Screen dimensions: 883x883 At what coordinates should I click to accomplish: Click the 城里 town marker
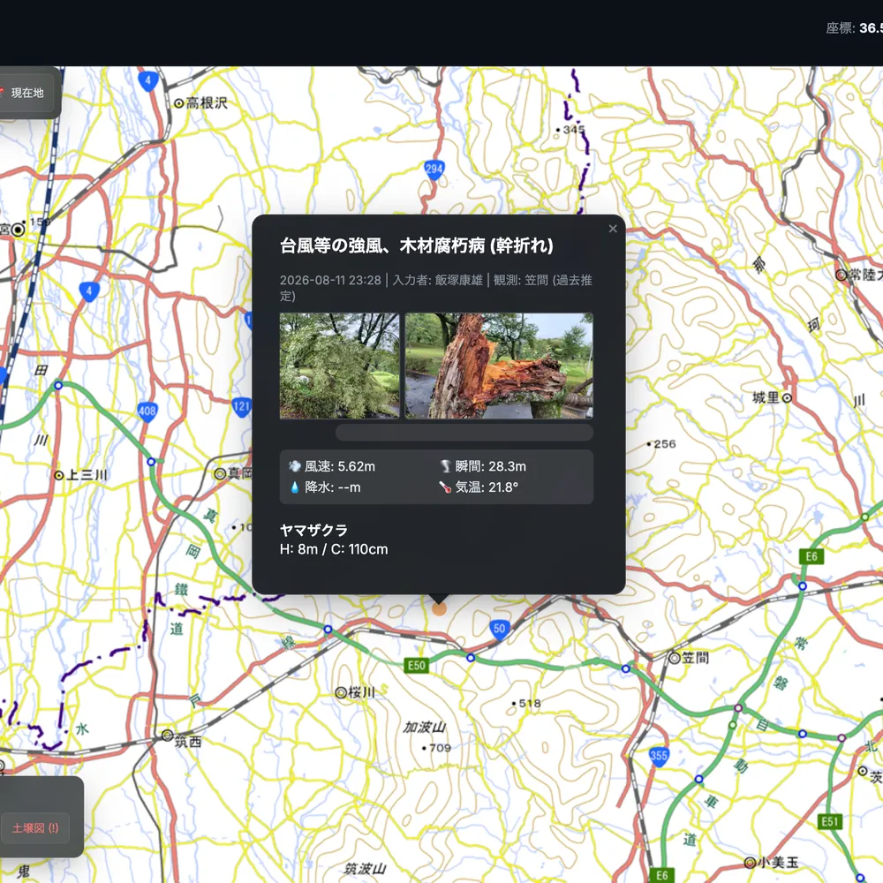(x=788, y=398)
